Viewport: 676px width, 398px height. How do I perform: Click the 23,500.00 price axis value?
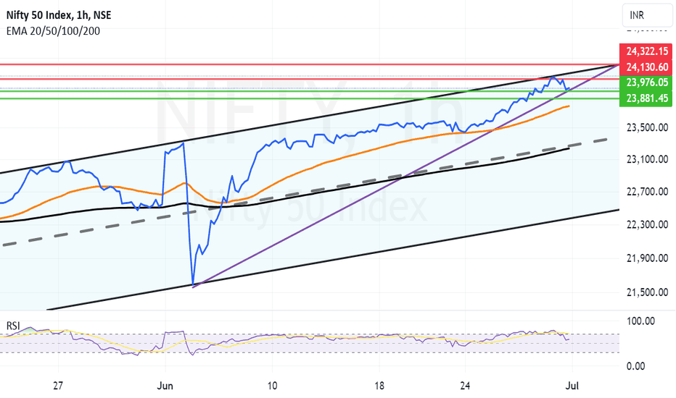pyautogui.click(x=647, y=128)
